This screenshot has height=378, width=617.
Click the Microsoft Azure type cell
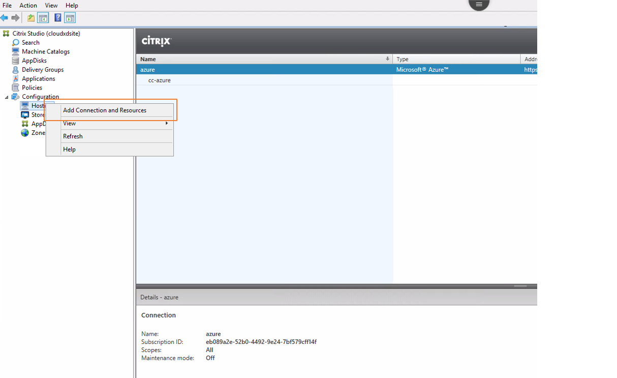[422, 70]
